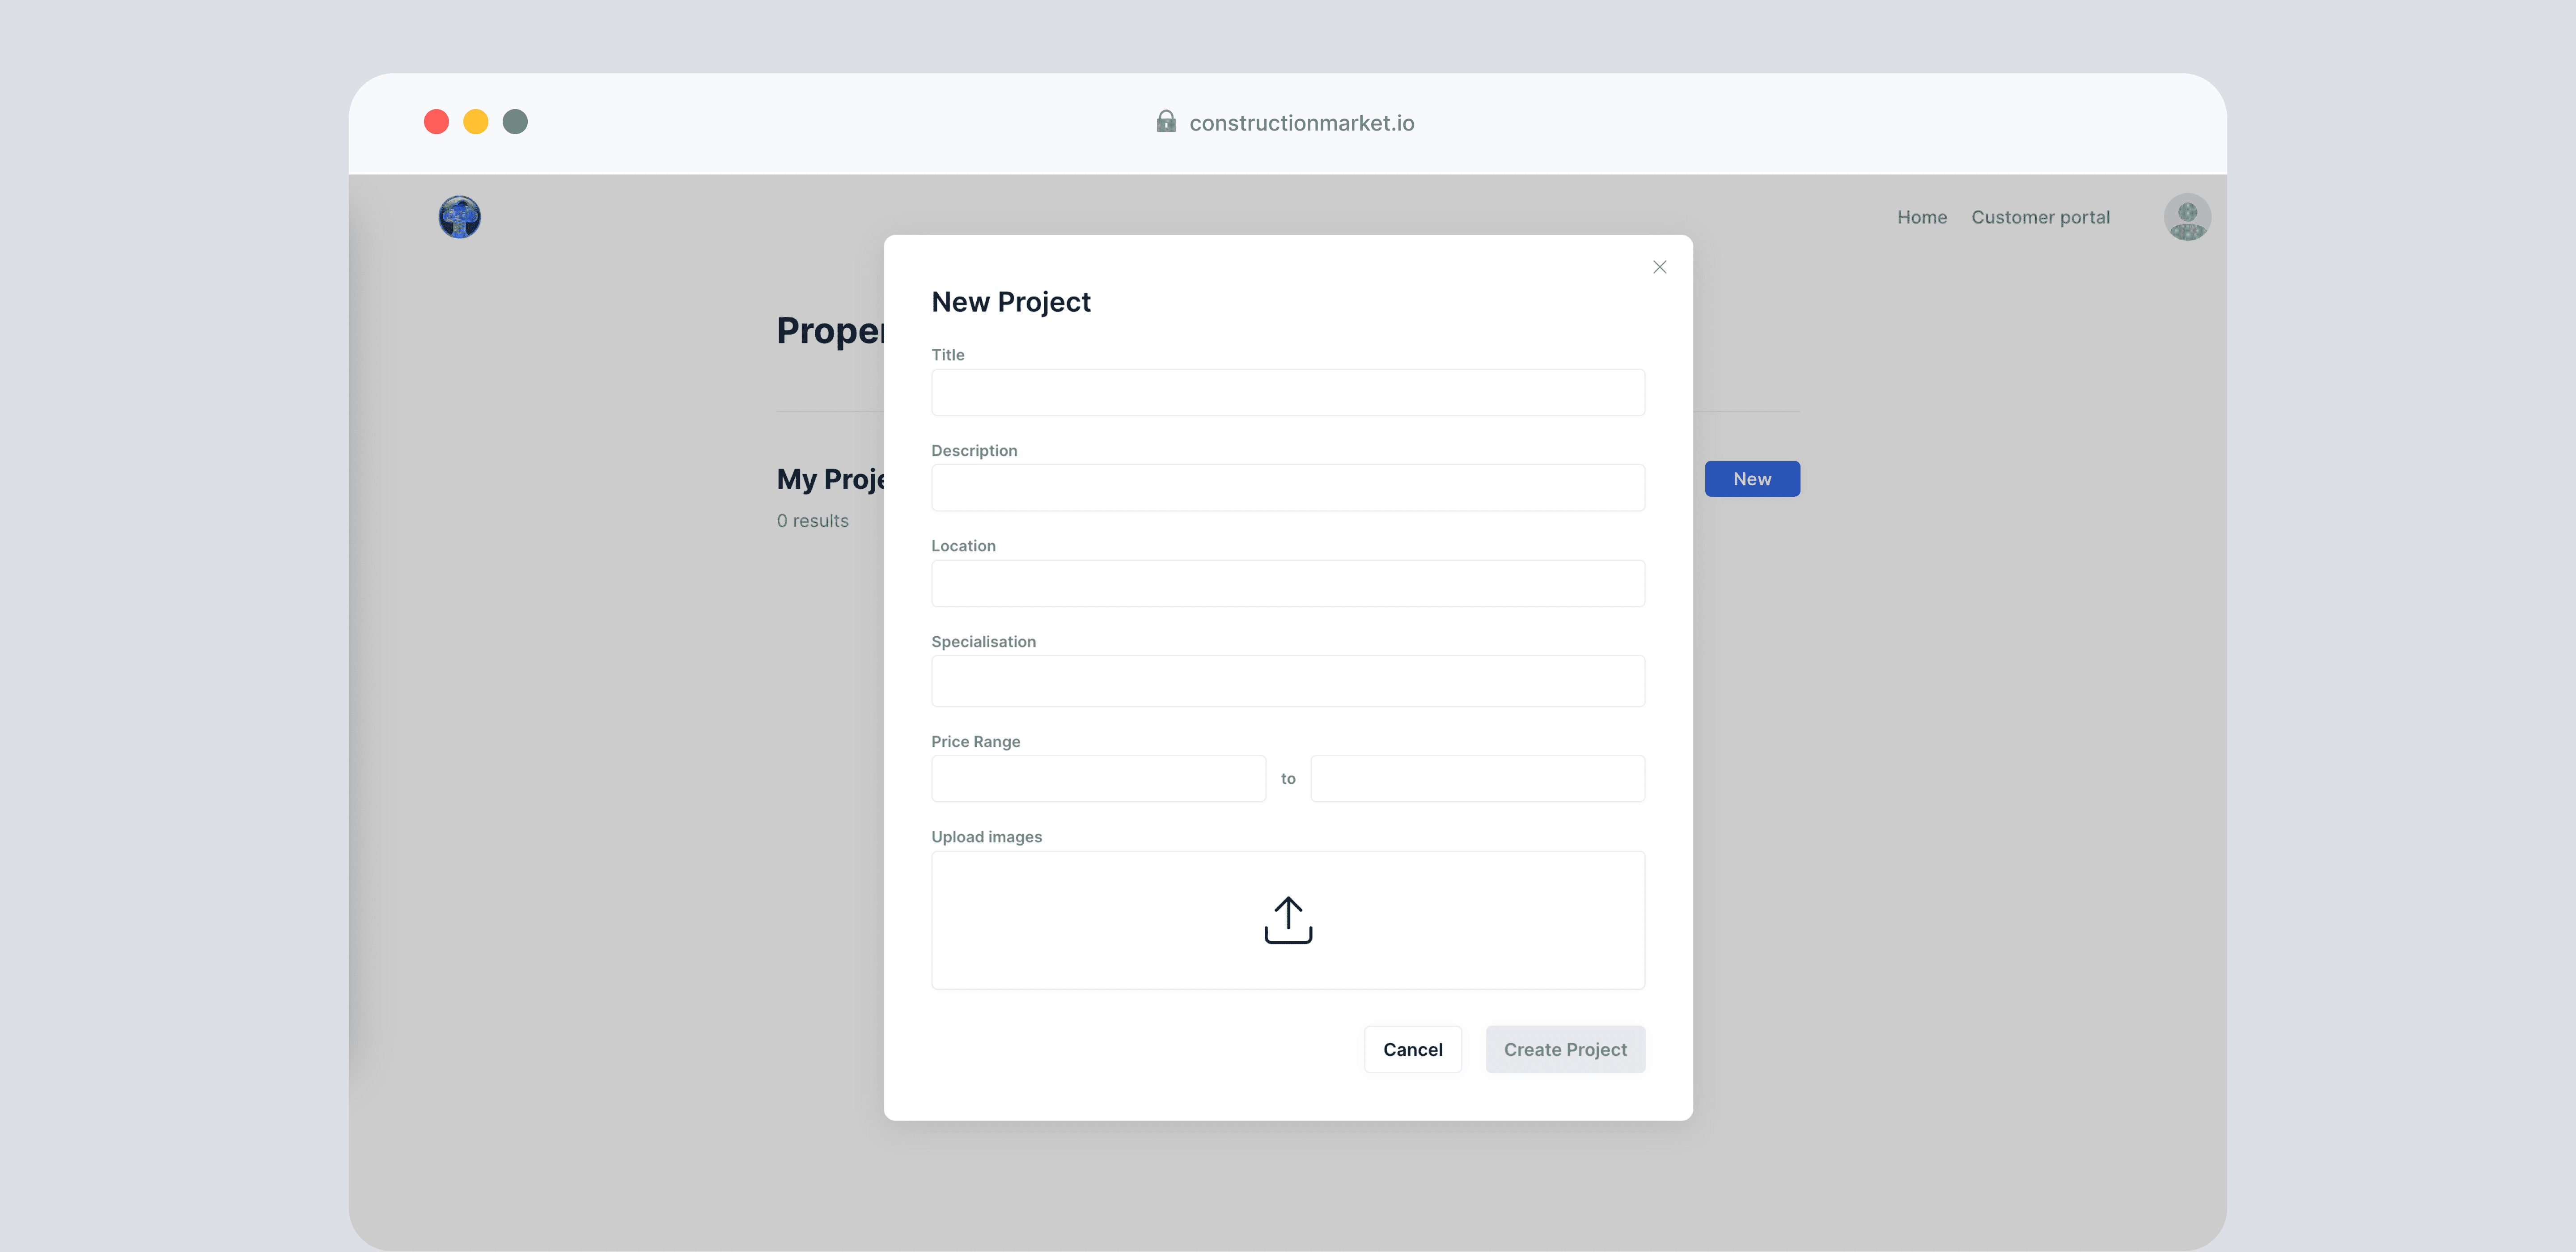Click the Description label

click(974, 451)
